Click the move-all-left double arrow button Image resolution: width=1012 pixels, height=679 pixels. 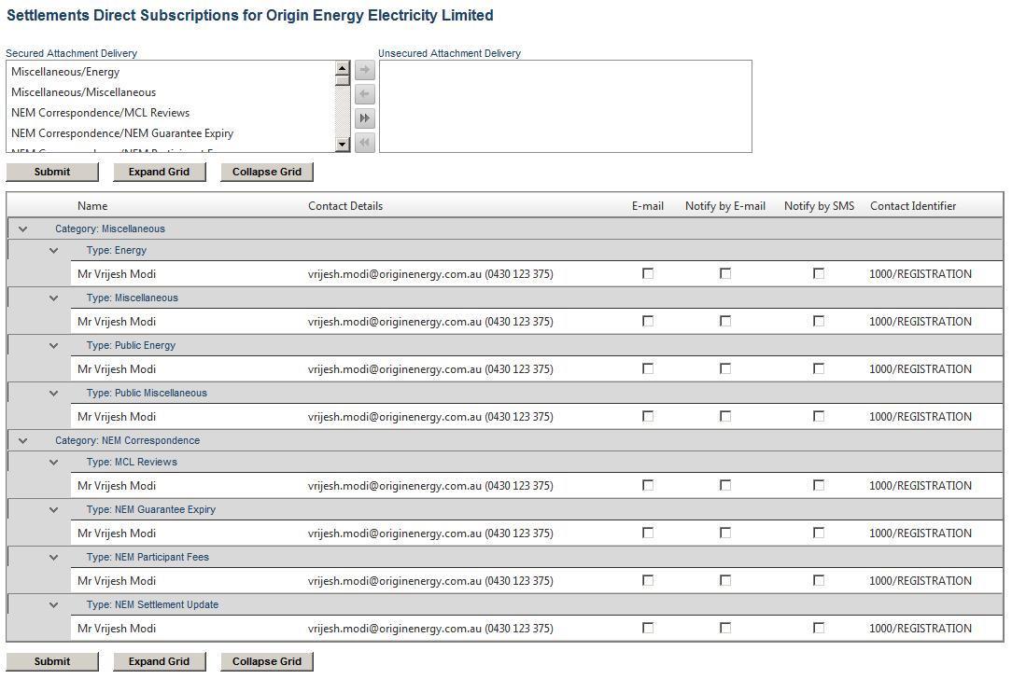tap(365, 143)
